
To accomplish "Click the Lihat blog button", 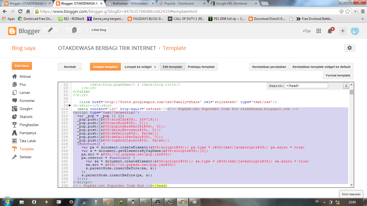I will 99,30.
